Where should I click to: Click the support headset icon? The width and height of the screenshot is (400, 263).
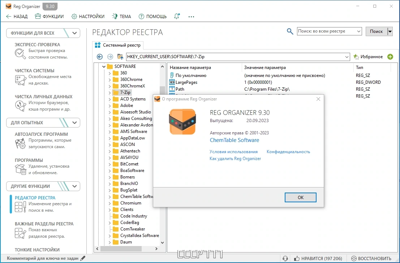pos(285,258)
